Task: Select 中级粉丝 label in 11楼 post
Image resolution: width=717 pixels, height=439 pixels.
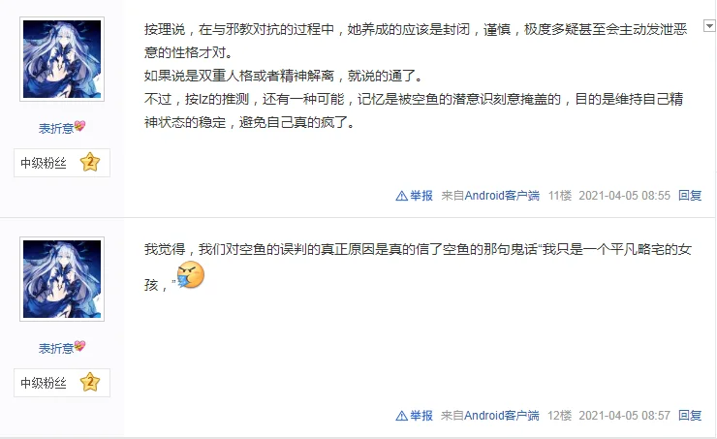Action: point(44,163)
